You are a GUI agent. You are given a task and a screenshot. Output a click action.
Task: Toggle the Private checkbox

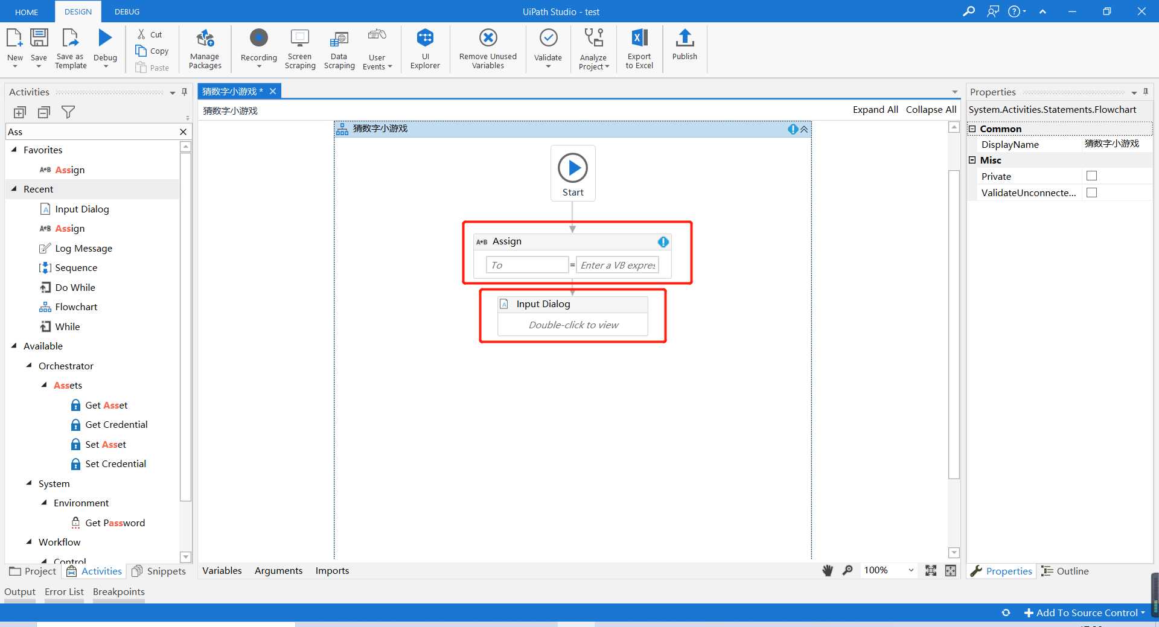pyautogui.click(x=1091, y=176)
